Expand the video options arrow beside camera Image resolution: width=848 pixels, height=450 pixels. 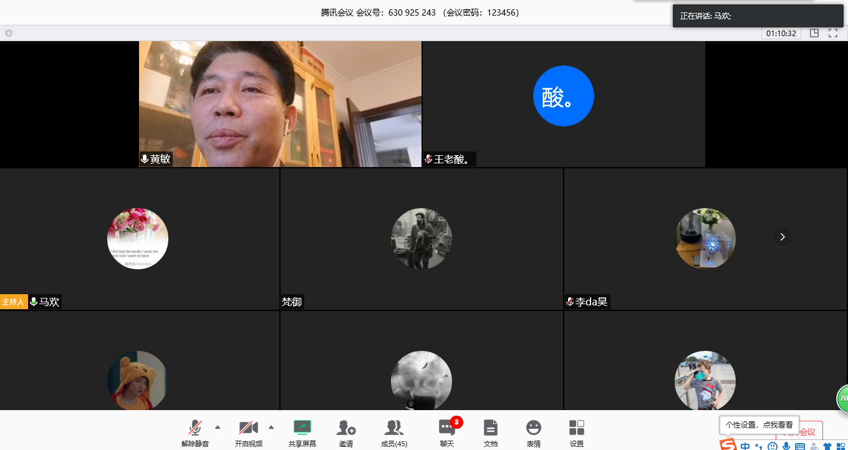[x=271, y=427]
